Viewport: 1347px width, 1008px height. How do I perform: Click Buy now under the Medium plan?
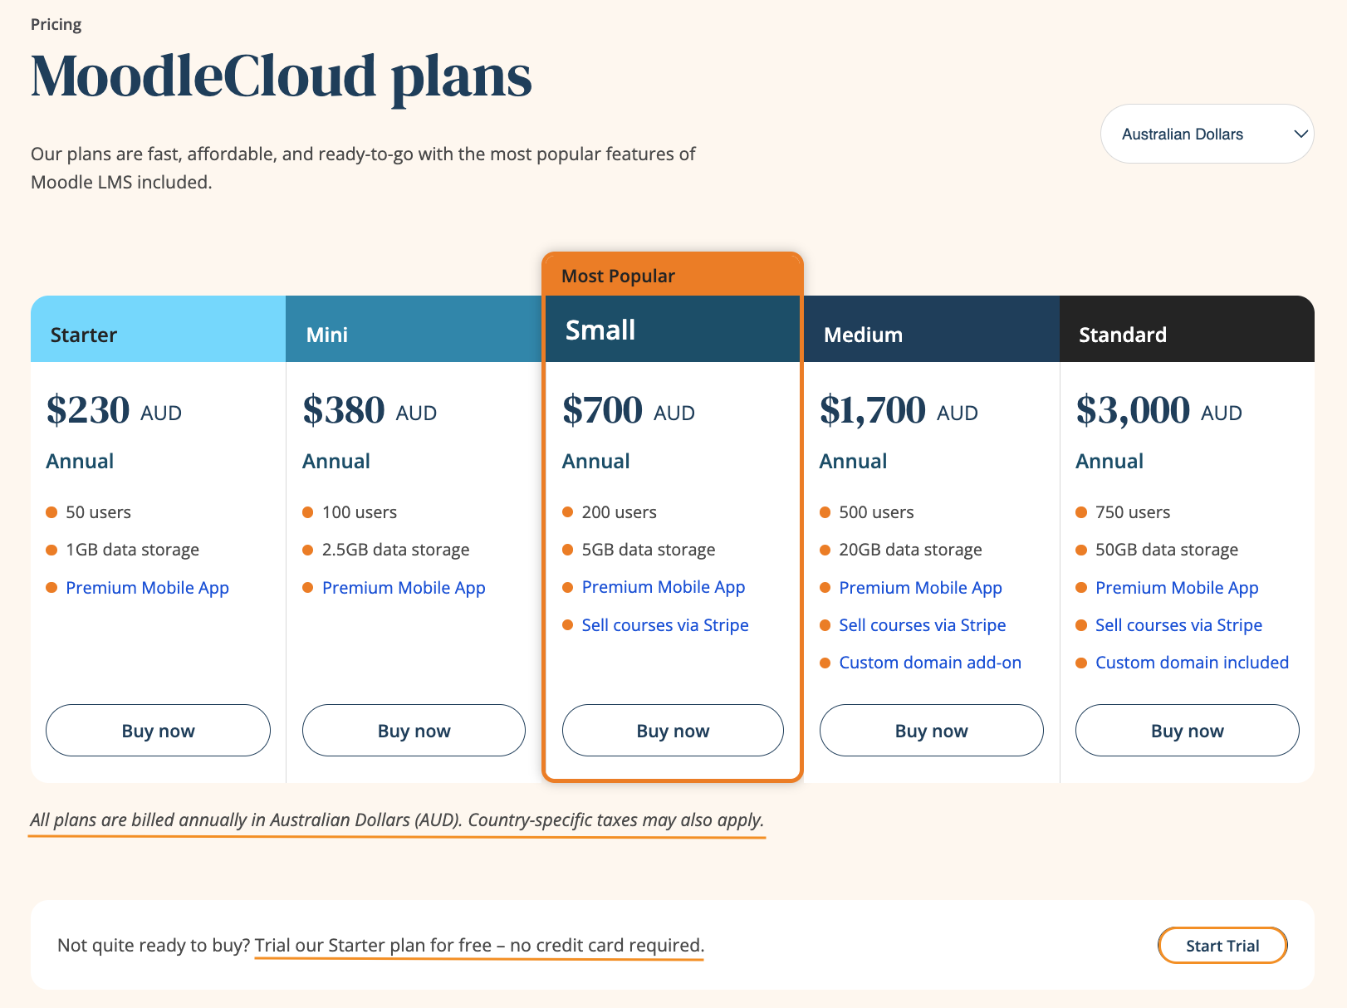point(931,731)
